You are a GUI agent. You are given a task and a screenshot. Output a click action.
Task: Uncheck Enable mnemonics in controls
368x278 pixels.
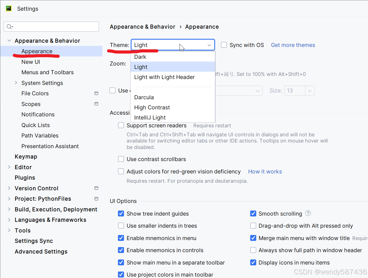tap(121, 250)
